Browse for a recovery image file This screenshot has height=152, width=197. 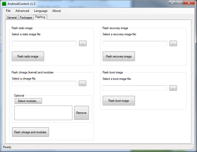pos(173,44)
